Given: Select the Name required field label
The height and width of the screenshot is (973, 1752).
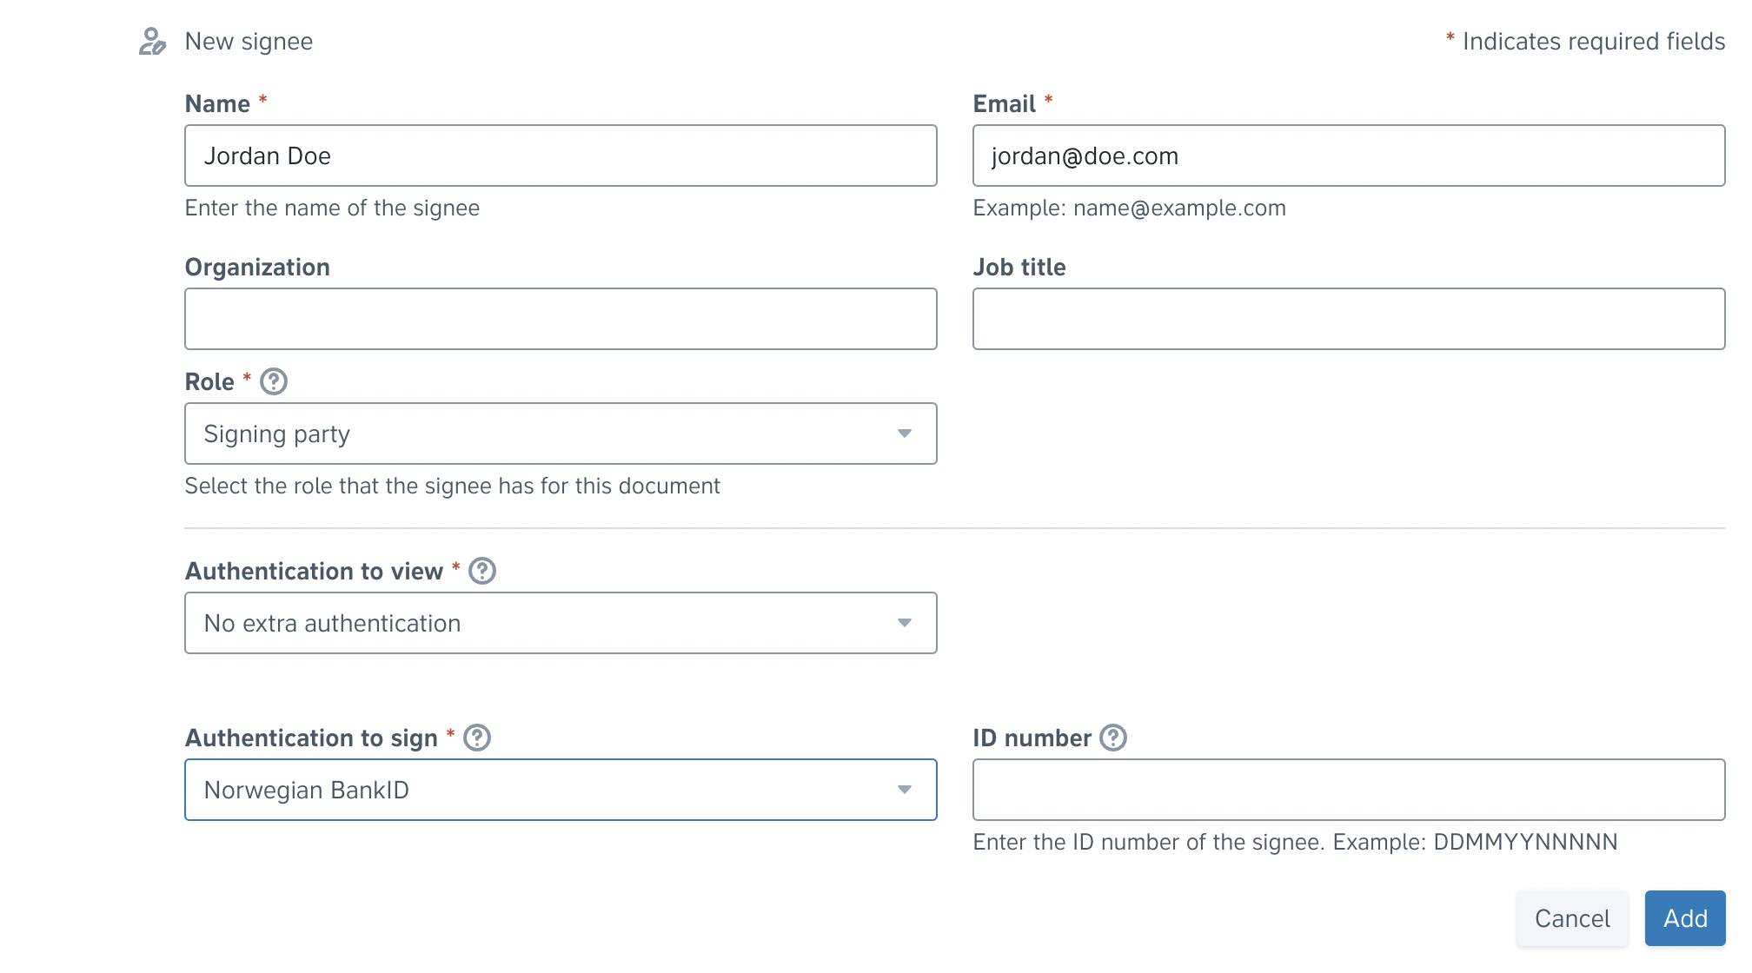Looking at the screenshot, I should (x=227, y=103).
